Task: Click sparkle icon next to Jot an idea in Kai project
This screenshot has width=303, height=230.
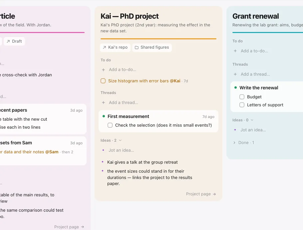Action: (x=103, y=150)
